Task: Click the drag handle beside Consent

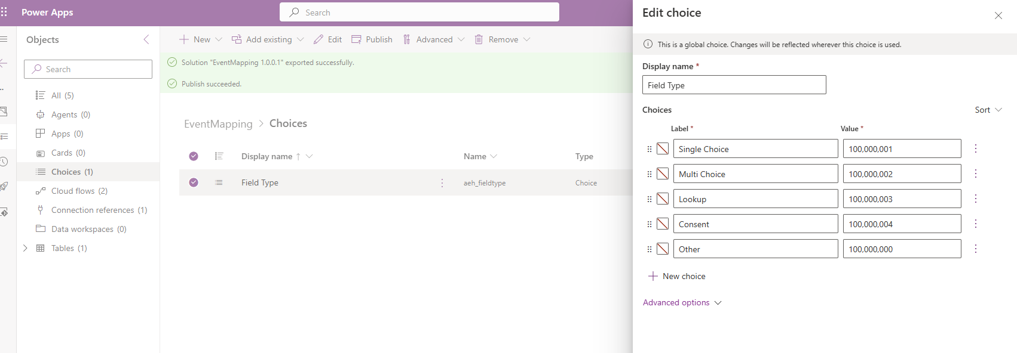Action: tap(650, 224)
